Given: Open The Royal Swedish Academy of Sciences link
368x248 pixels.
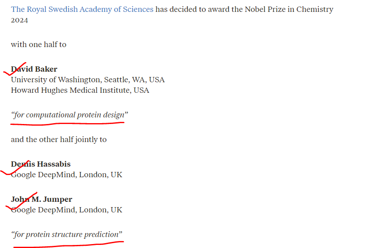Looking at the screenshot, I should click(82, 9).
